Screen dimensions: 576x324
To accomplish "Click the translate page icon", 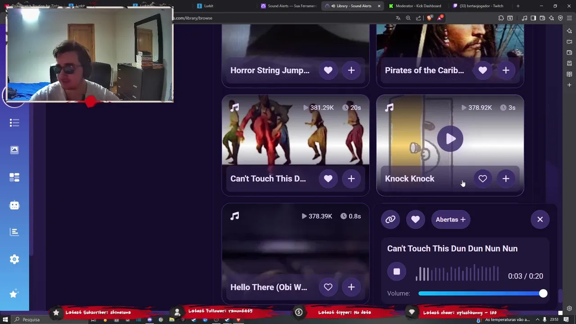I will coord(398,18).
